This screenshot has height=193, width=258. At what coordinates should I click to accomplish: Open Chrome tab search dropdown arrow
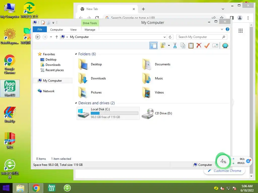coord(223,9)
